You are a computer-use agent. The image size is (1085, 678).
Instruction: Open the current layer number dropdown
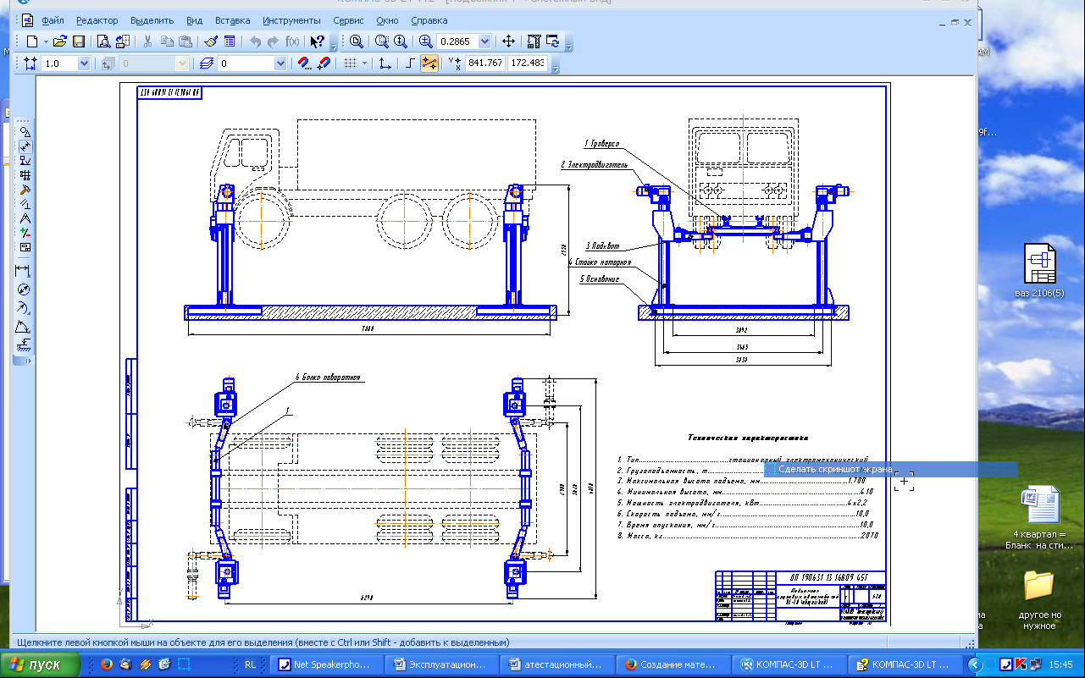(x=280, y=63)
